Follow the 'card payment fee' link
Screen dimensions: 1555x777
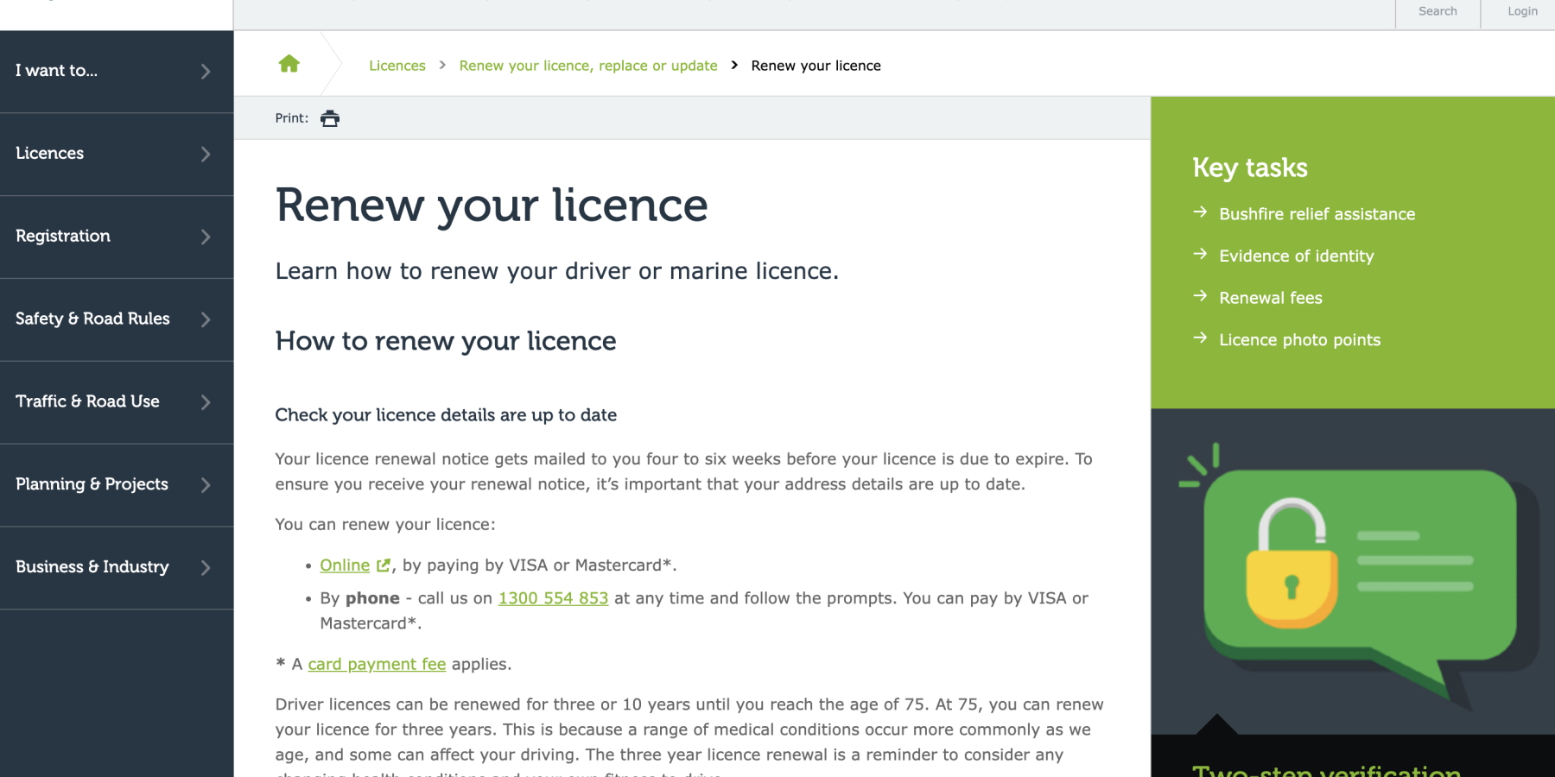[x=377, y=664]
